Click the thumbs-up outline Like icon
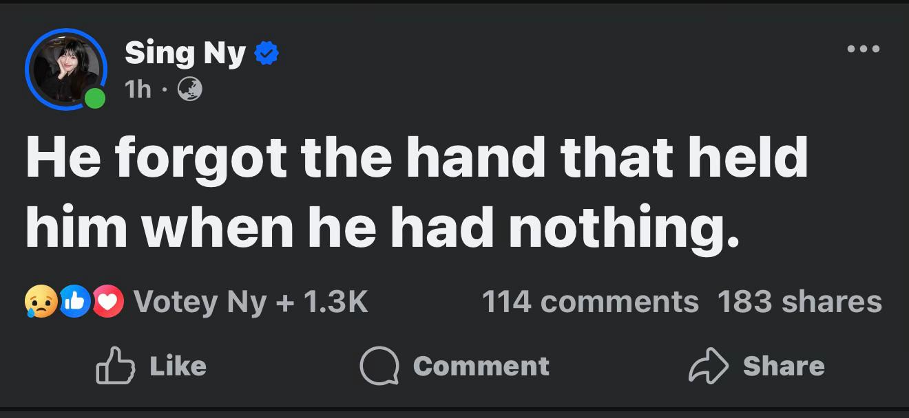 point(115,366)
